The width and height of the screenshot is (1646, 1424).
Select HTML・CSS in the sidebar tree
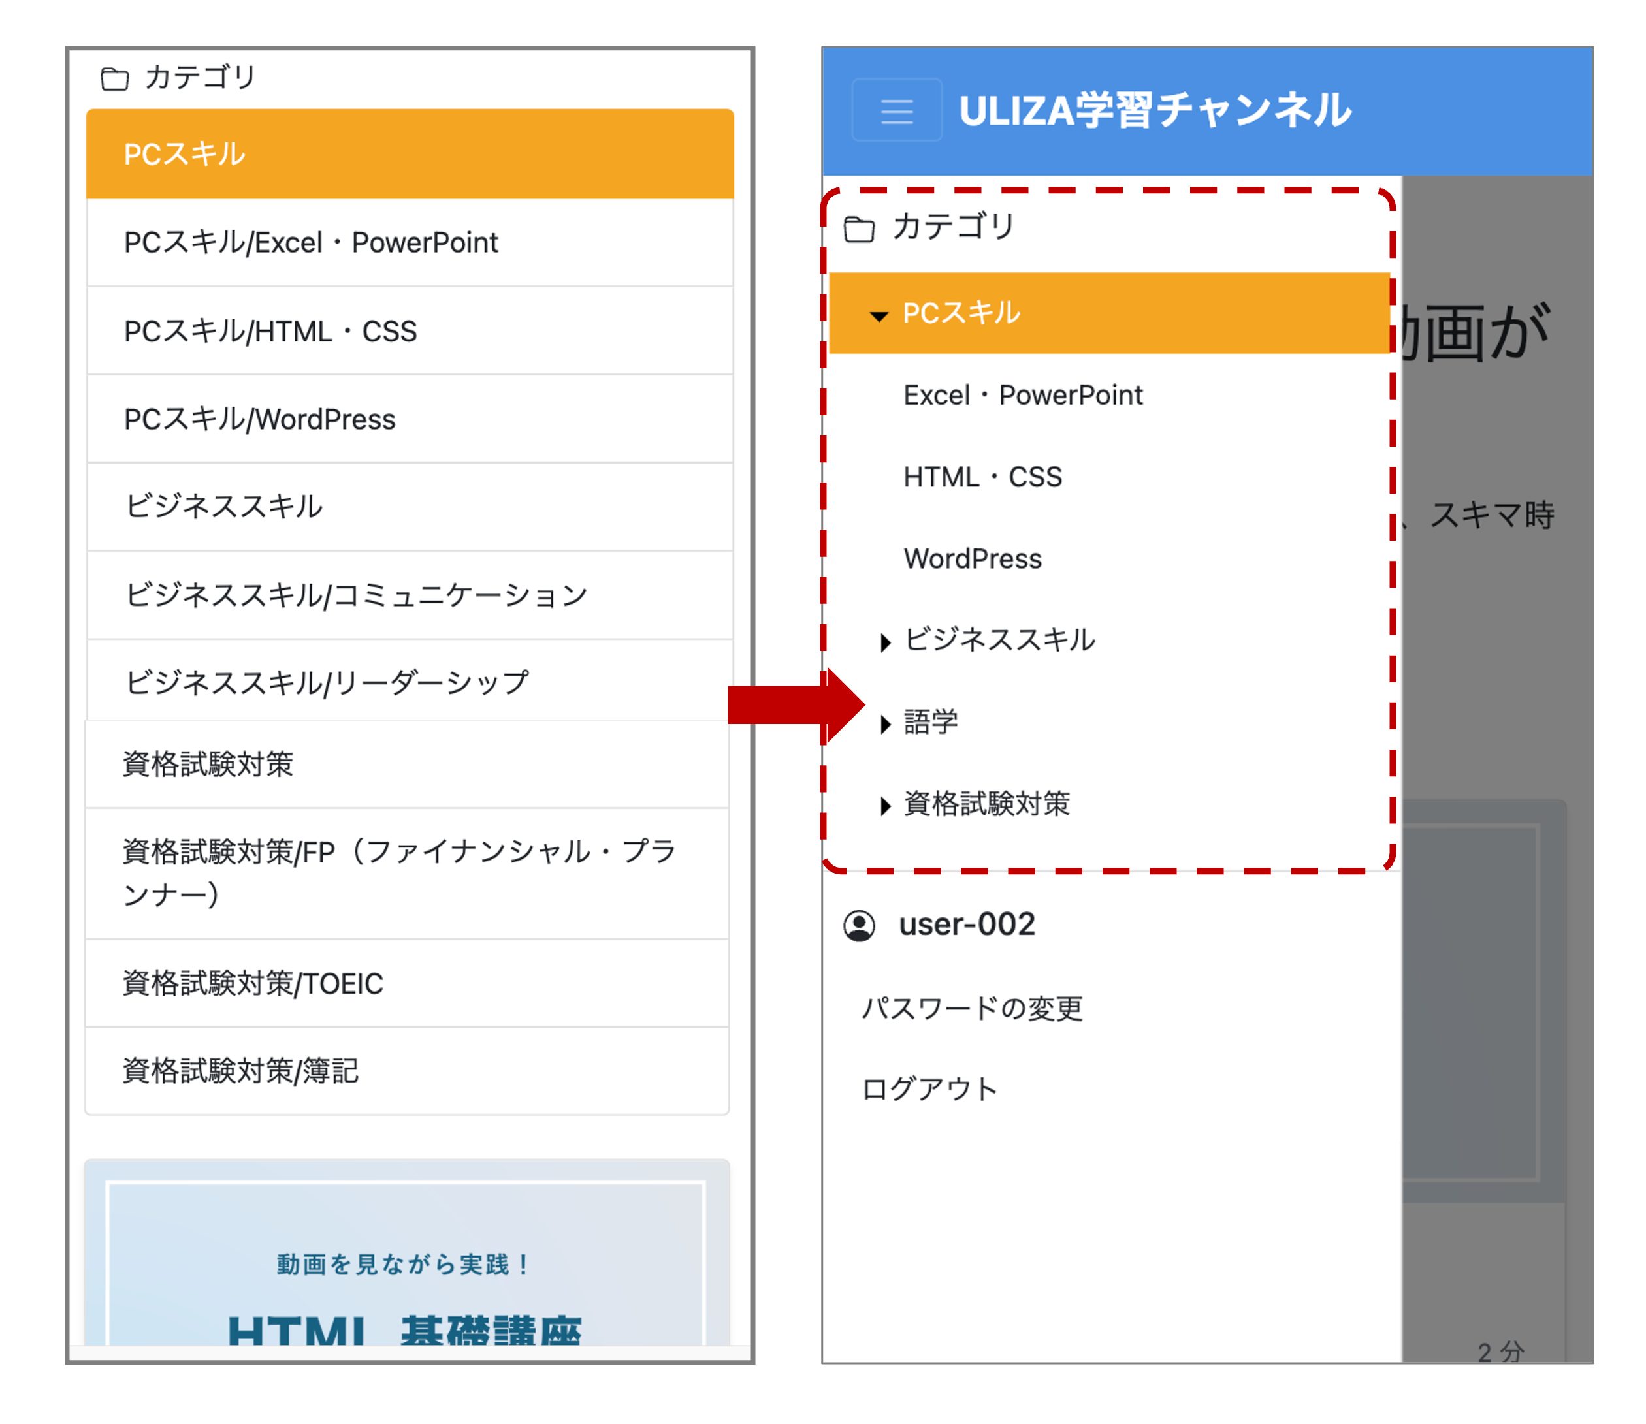982,477
